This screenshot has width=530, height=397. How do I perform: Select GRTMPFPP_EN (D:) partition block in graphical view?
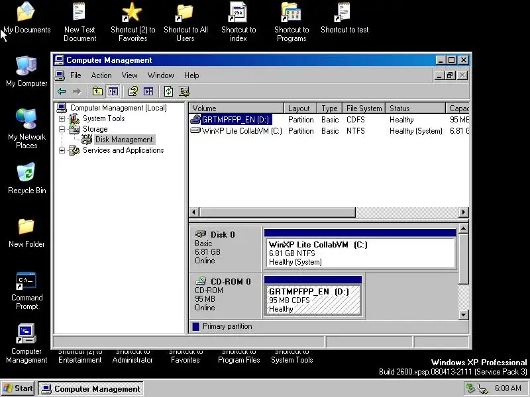pyautogui.click(x=313, y=296)
